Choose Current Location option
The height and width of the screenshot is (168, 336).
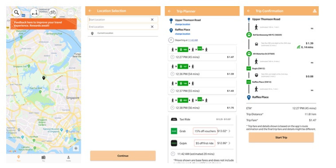click(105, 33)
